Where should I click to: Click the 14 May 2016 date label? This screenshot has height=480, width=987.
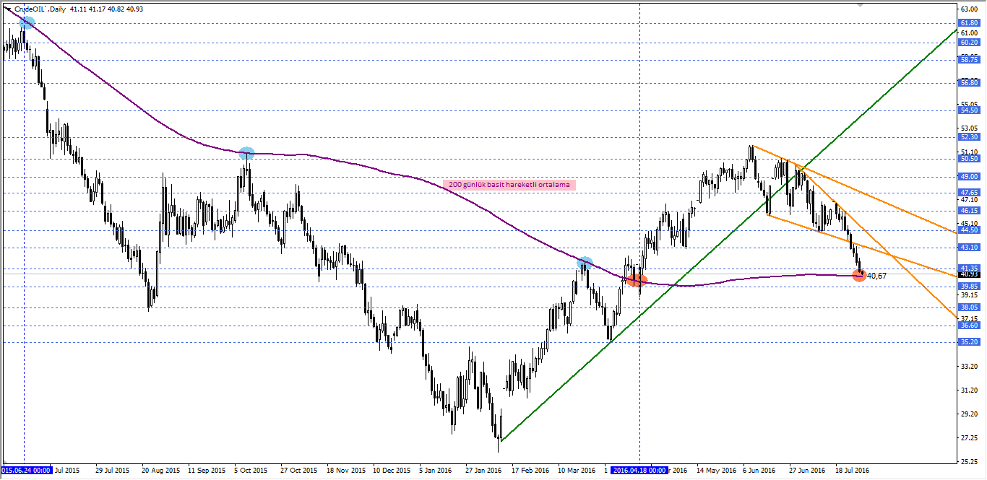(x=716, y=470)
